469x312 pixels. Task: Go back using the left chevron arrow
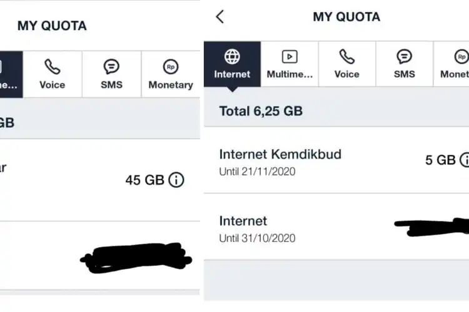coord(220,17)
